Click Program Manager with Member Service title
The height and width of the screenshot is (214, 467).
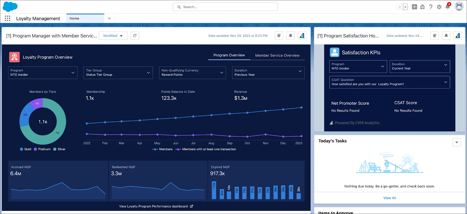click(52, 36)
